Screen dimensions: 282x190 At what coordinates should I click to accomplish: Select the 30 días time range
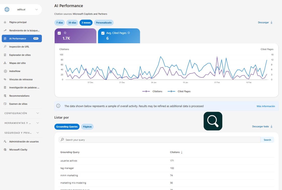coord(72,23)
